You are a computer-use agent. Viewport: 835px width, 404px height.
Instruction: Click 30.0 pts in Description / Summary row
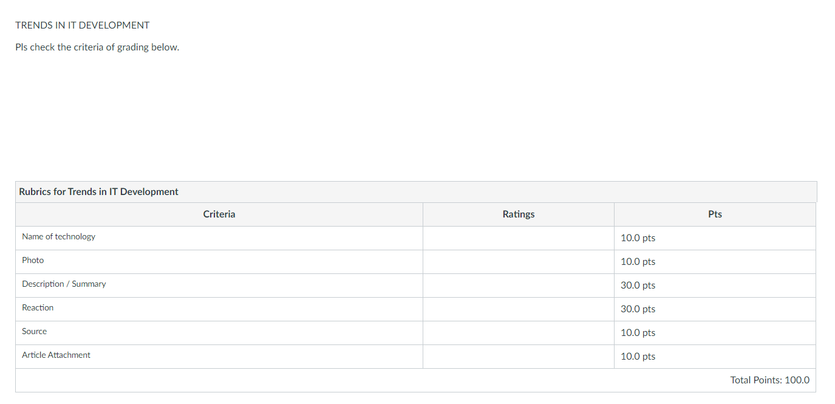[x=638, y=285]
